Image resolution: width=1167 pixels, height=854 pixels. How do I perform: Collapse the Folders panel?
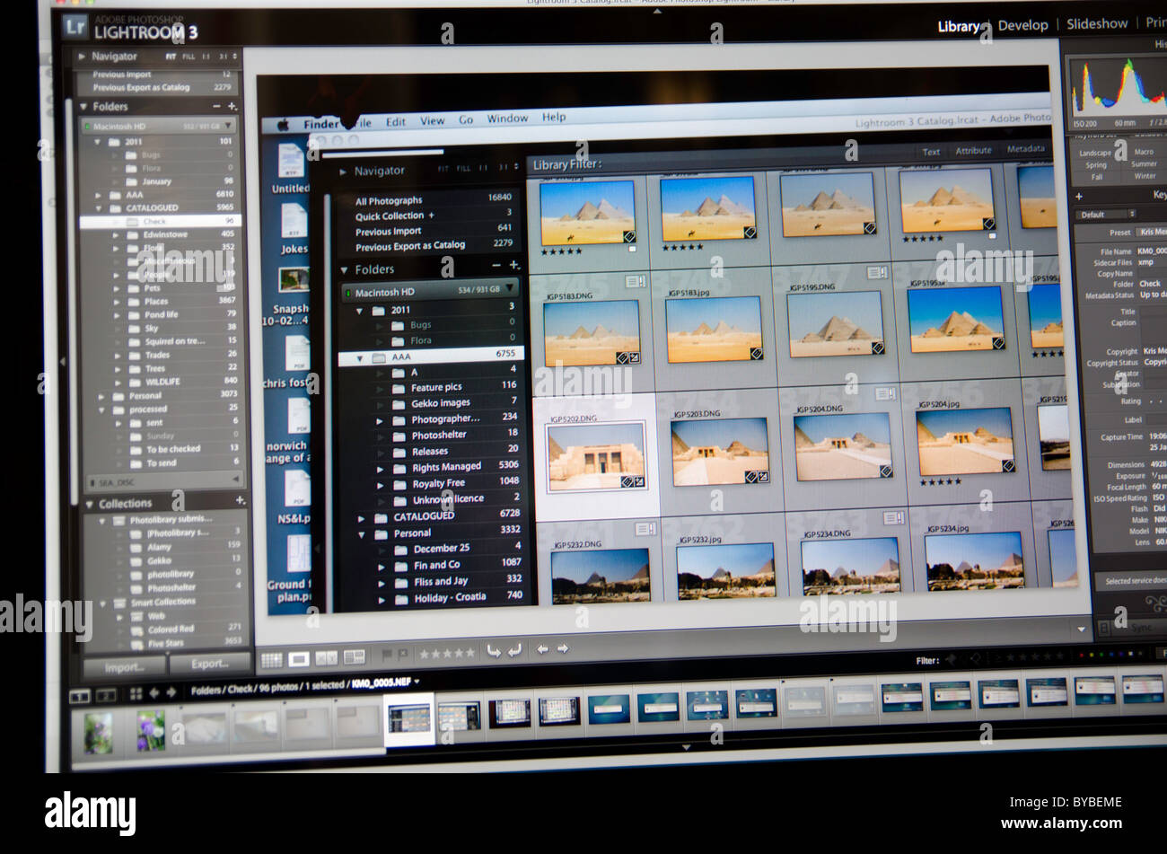tap(83, 107)
